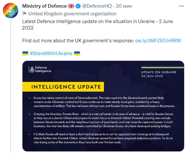This screenshot has height=153, width=187.
Task: Click the vertical thread line below avatar
Action: [11, 86]
